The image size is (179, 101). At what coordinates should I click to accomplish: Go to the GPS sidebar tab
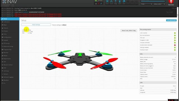click(x=10, y=62)
